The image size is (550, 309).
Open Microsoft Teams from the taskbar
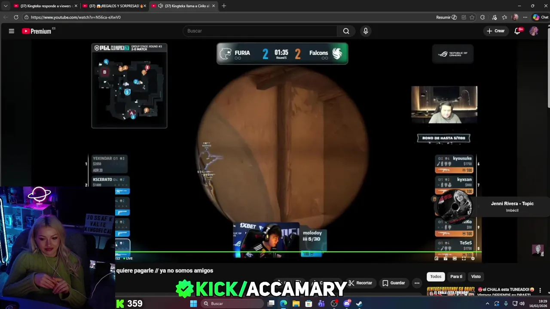pyautogui.click(x=321, y=303)
